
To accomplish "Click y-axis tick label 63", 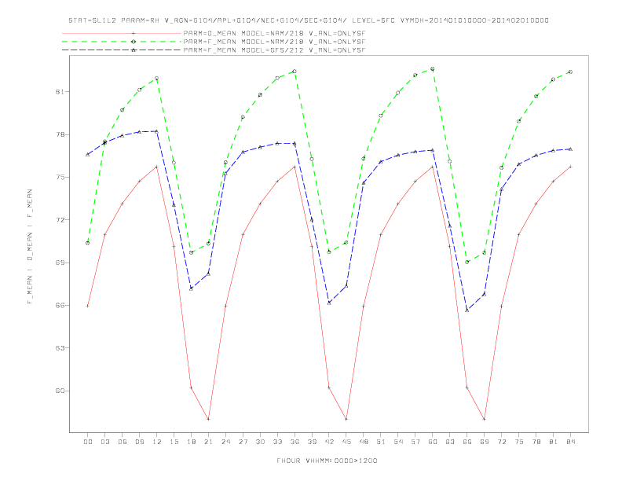I will 60,348.
